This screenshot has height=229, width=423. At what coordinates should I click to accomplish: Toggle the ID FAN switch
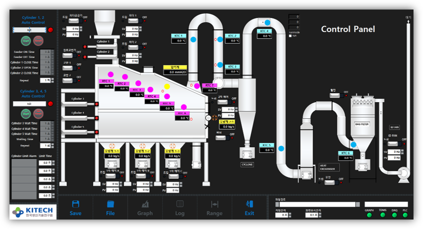[394, 144]
